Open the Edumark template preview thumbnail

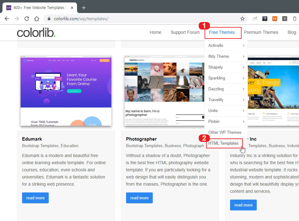point(66,91)
